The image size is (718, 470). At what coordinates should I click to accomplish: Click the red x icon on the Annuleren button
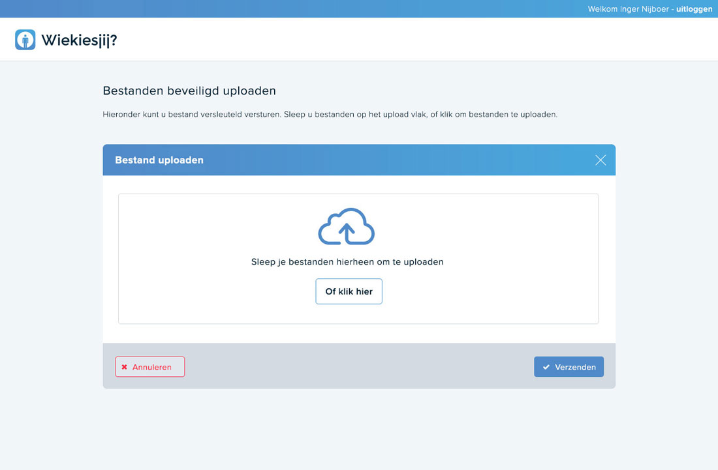(125, 366)
